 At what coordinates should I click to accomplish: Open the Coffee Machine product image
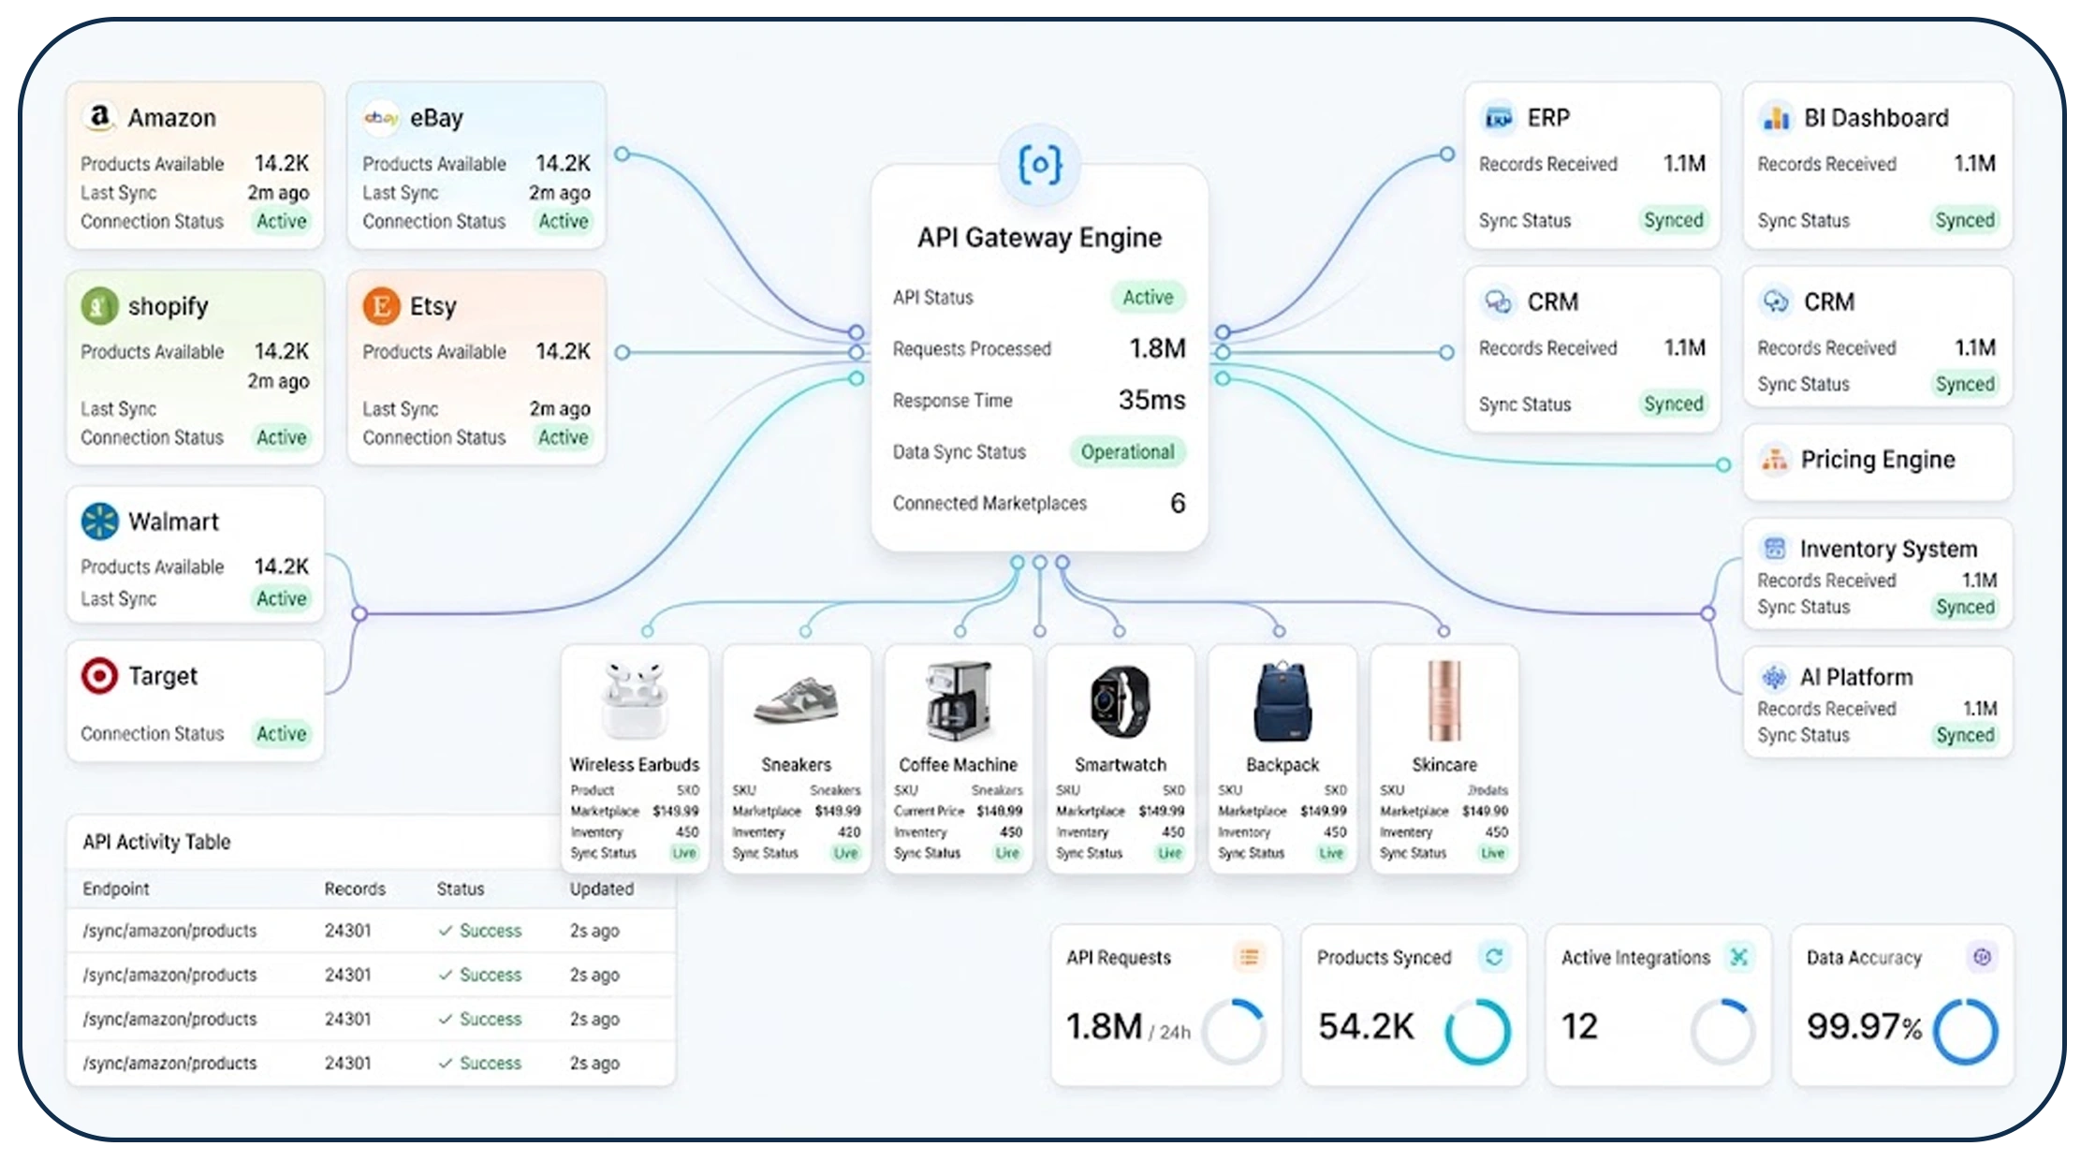click(x=958, y=702)
